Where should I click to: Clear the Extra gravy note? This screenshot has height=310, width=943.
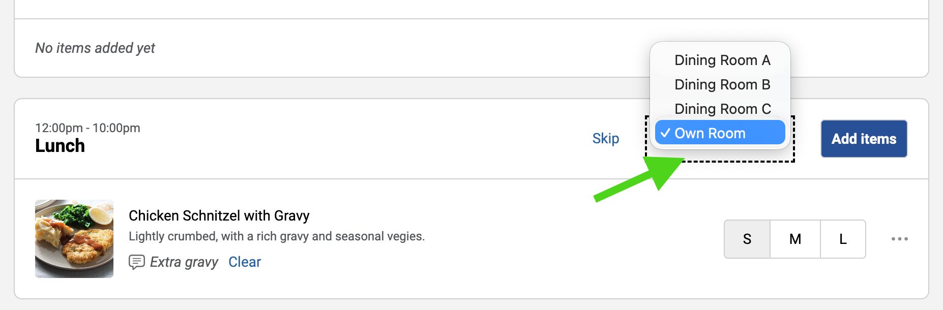244,262
